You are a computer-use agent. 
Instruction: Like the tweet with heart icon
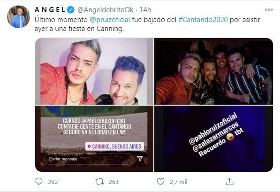[x=160, y=182]
